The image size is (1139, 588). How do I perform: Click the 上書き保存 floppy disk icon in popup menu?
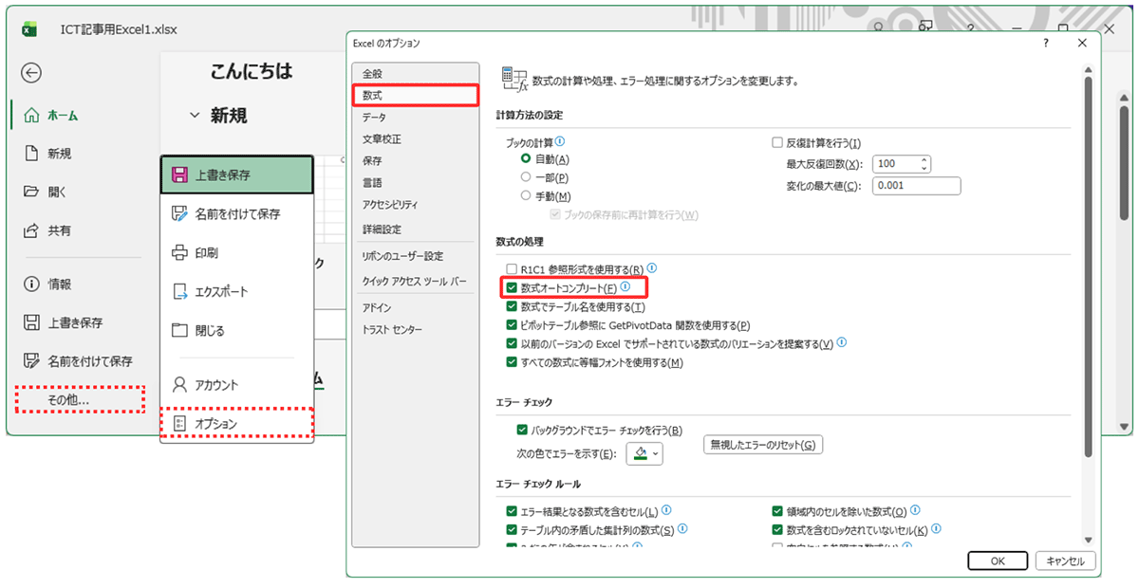point(178,175)
